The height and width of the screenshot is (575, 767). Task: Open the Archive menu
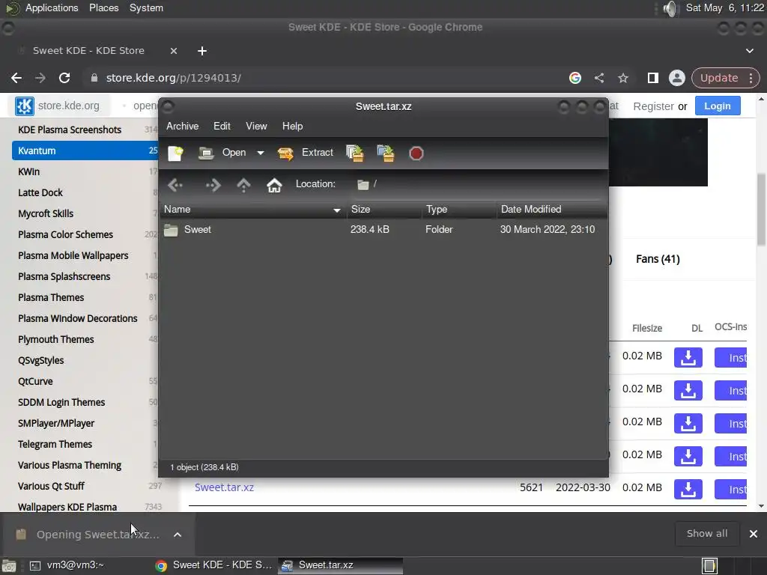click(183, 126)
